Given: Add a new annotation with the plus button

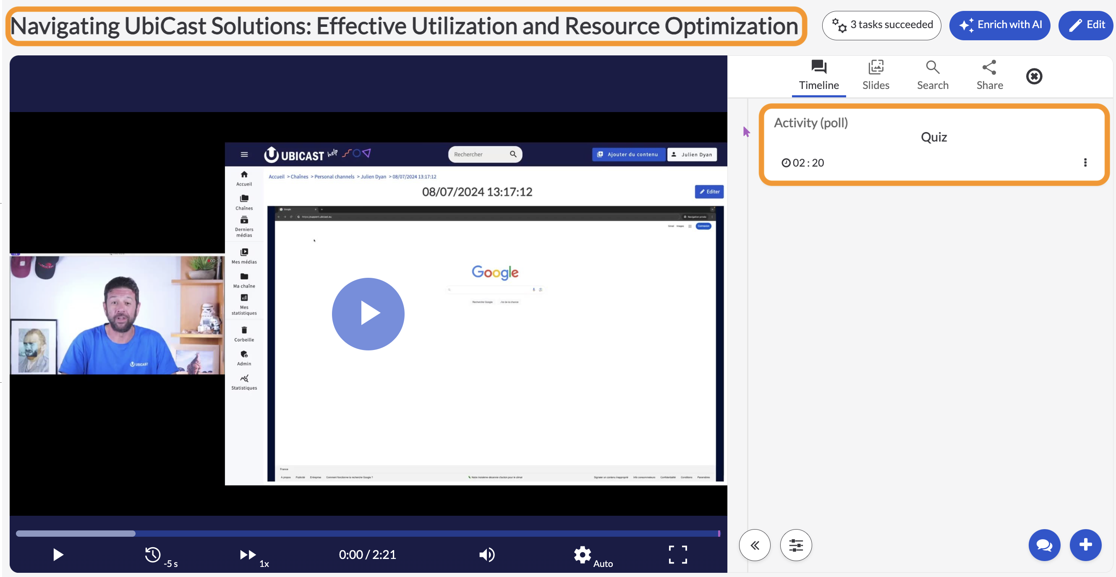Looking at the screenshot, I should [x=1085, y=545].
